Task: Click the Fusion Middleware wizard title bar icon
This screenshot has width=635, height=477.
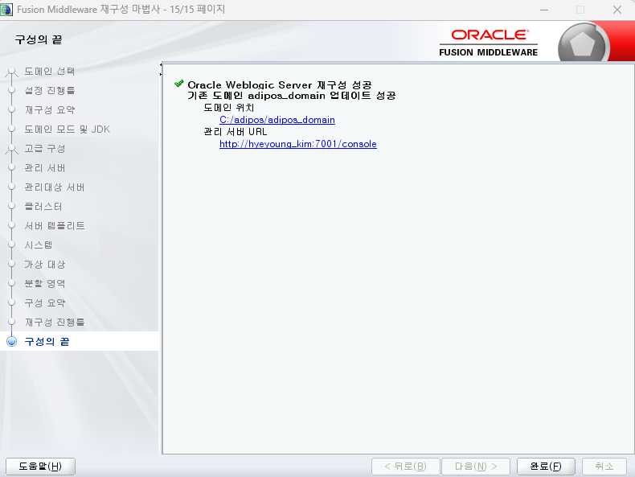Action: [x=7, y=10]
